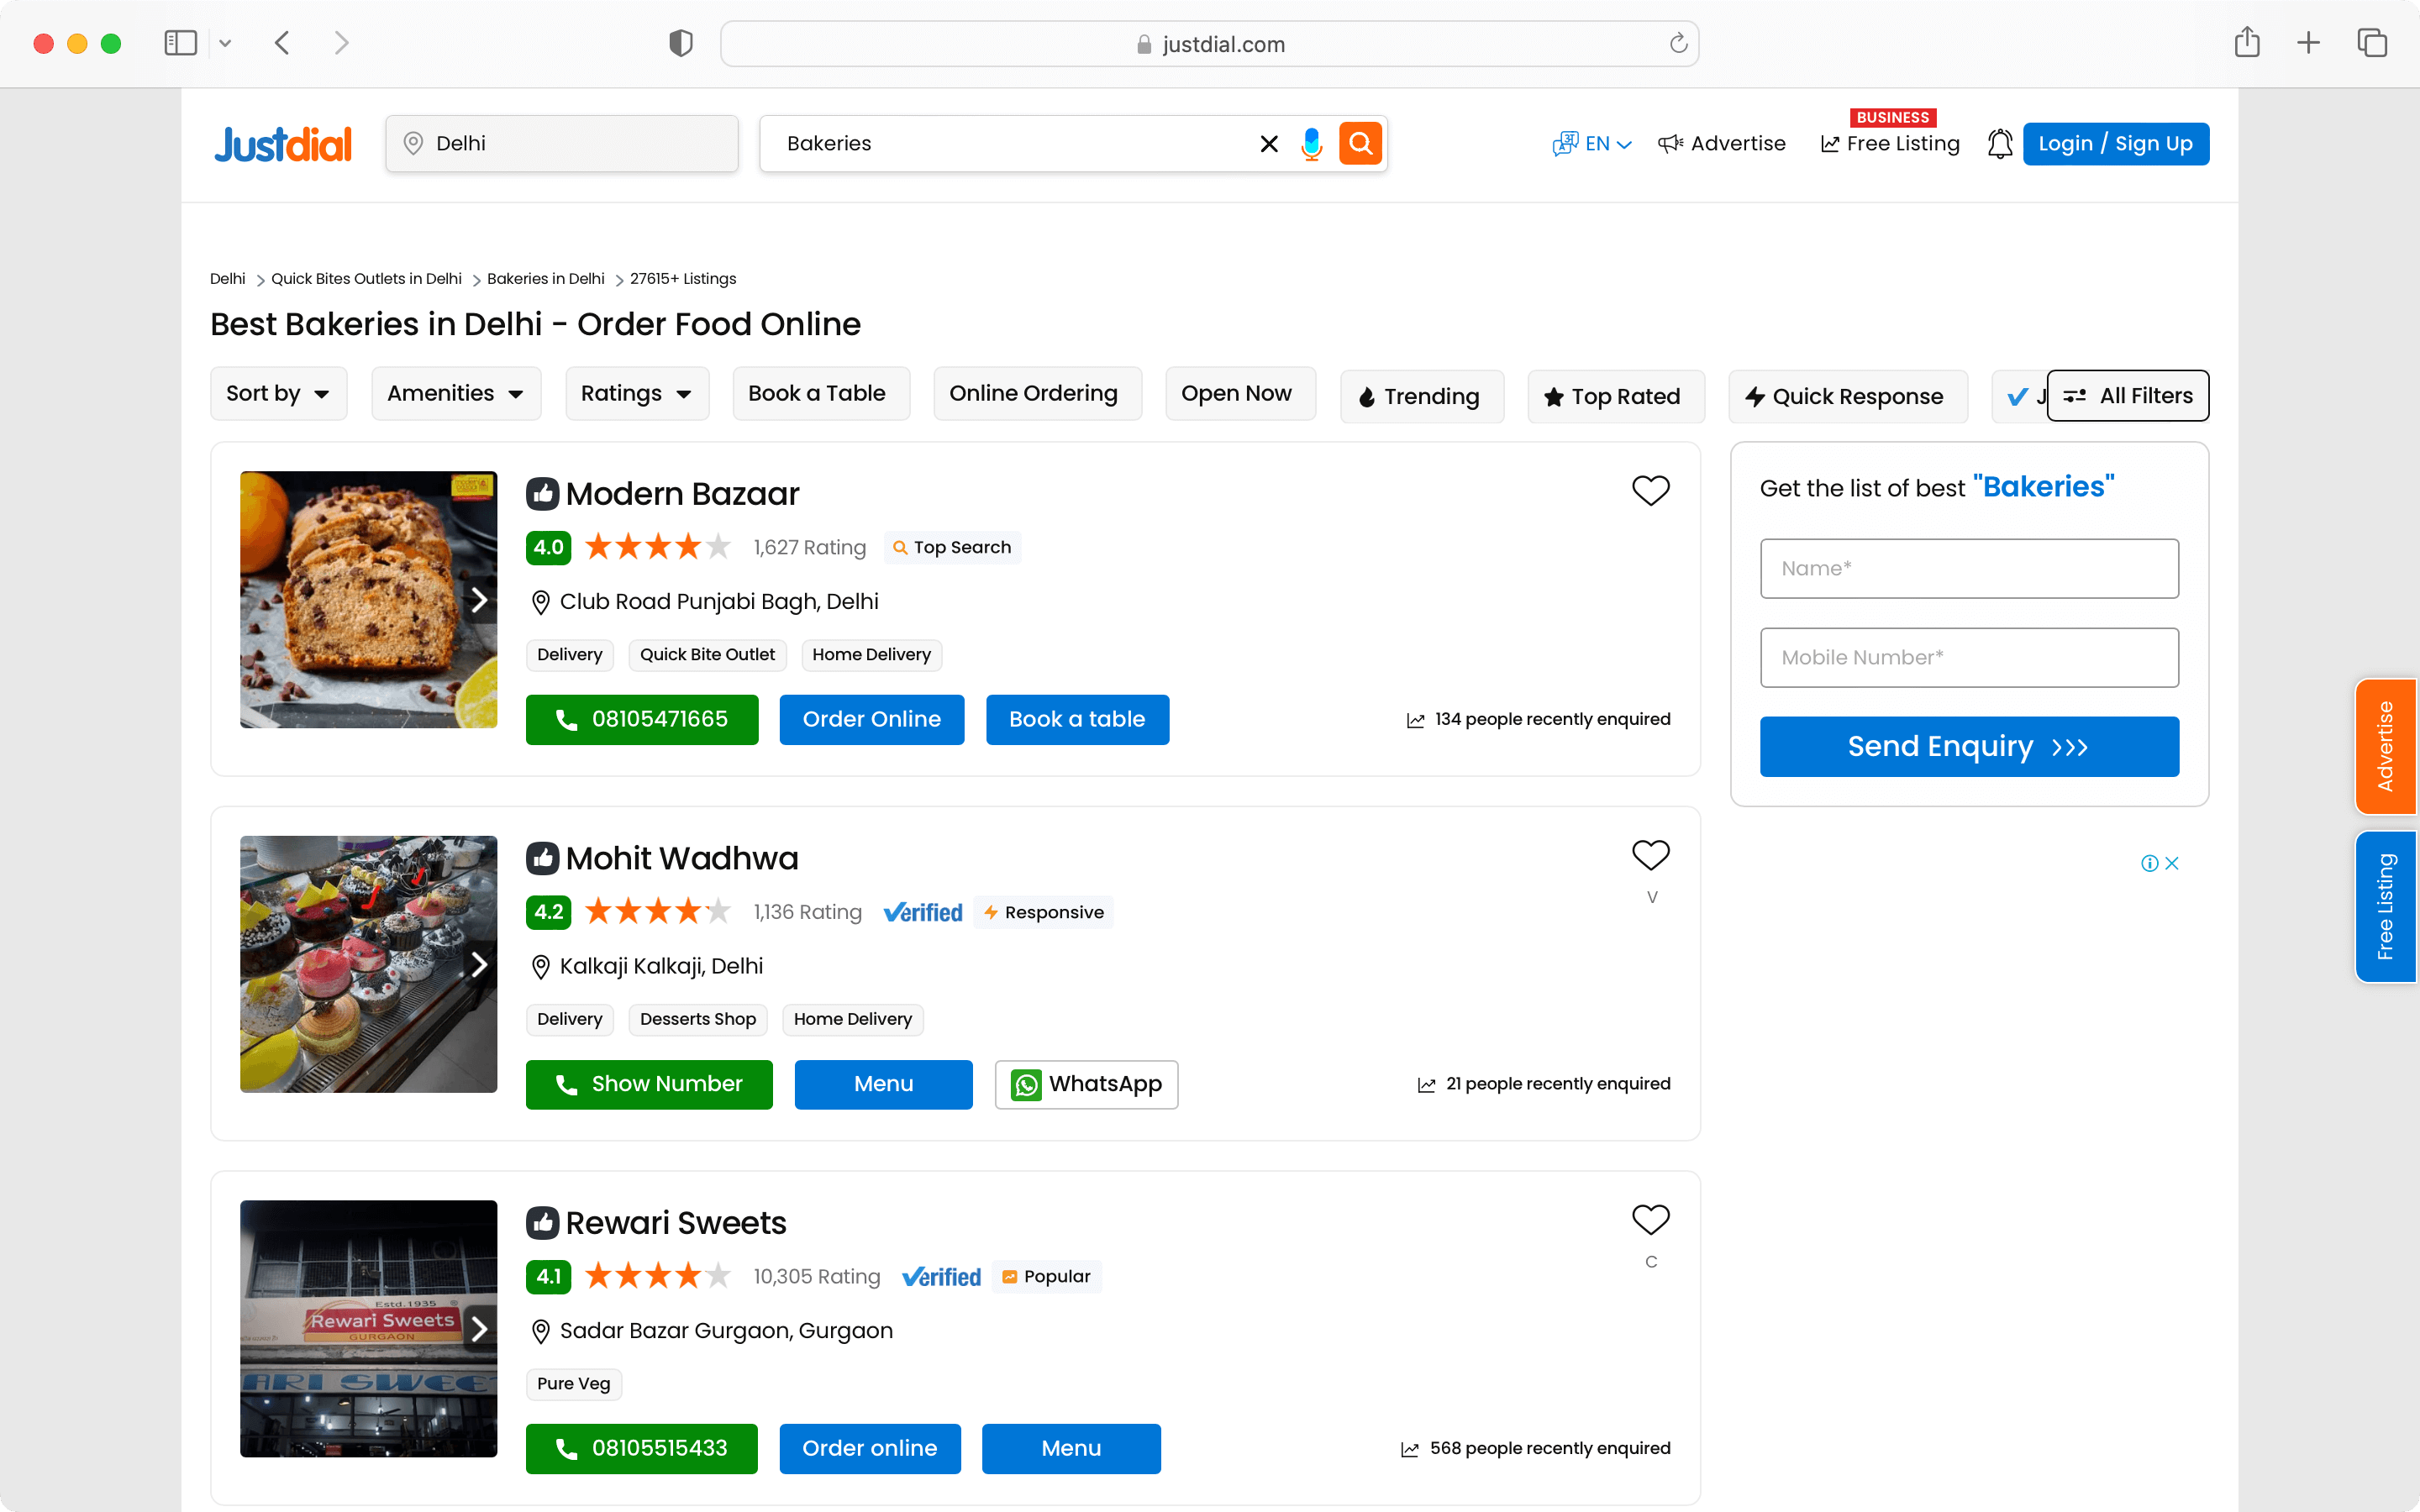Open the EN language dropdown
This screenshot has width=2420, height=1512.
pyautogui.click(x=1592, y=144)
